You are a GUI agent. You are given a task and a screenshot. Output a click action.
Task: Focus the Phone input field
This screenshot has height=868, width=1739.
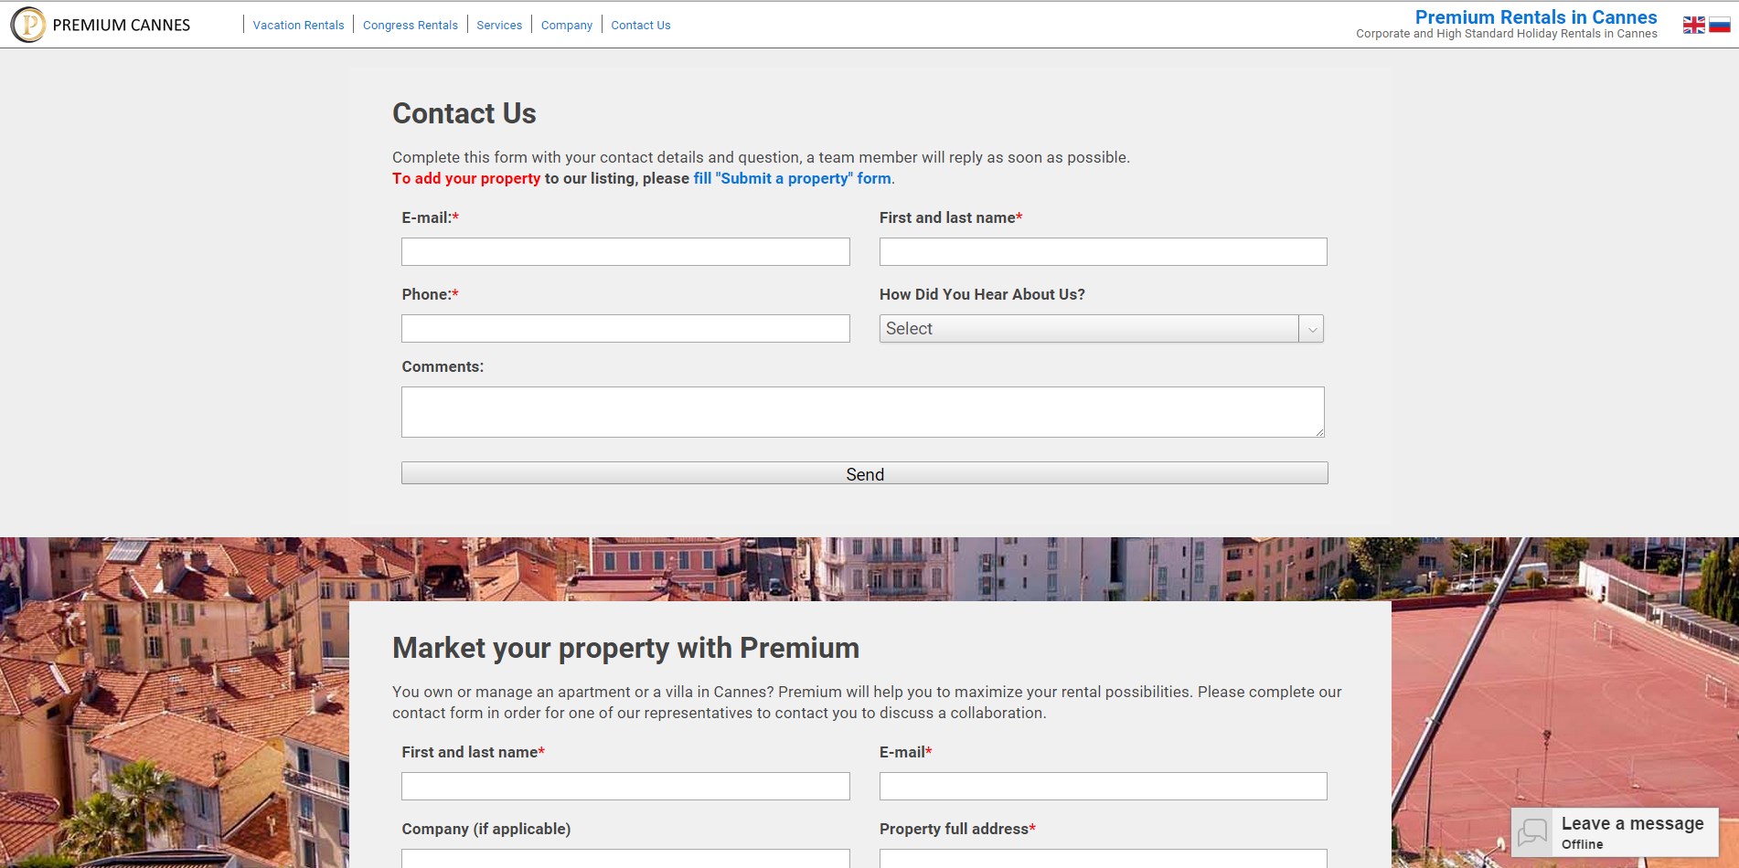point(624,328)
